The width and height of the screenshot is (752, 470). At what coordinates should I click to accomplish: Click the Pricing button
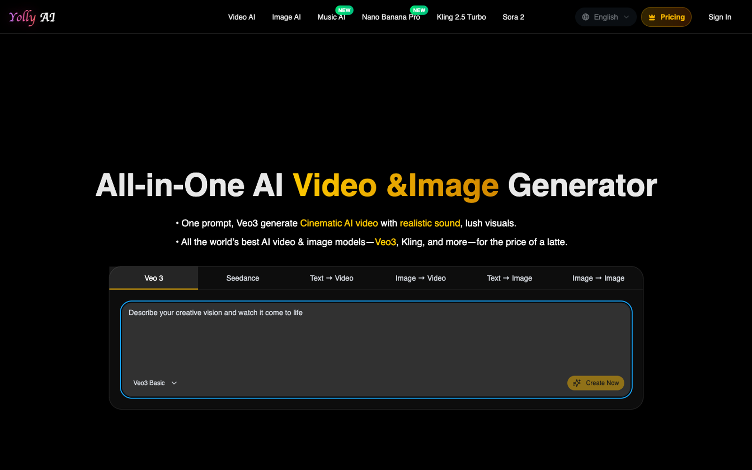[666, 17]
